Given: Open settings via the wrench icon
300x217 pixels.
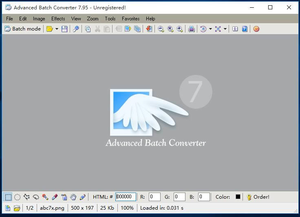Looking at the screenshot, I should 76,29.
